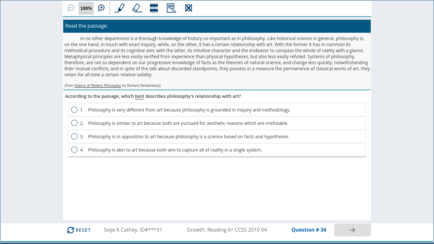Click the 'Question # 34' label
434x244 pixels.
point(309,230)
